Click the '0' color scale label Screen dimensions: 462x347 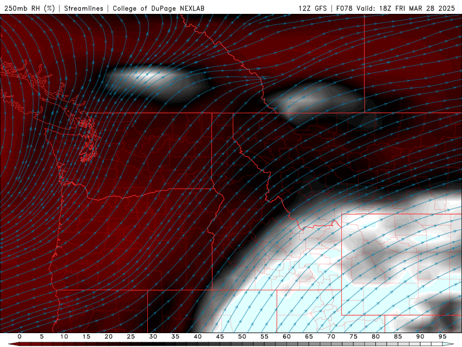[x=20, y=337]
